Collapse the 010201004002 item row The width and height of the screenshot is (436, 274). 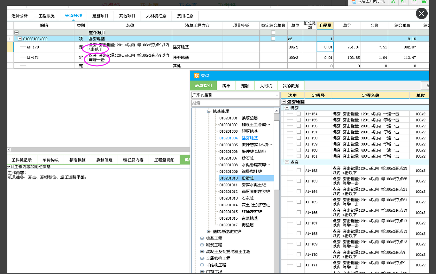pos(20,39)
